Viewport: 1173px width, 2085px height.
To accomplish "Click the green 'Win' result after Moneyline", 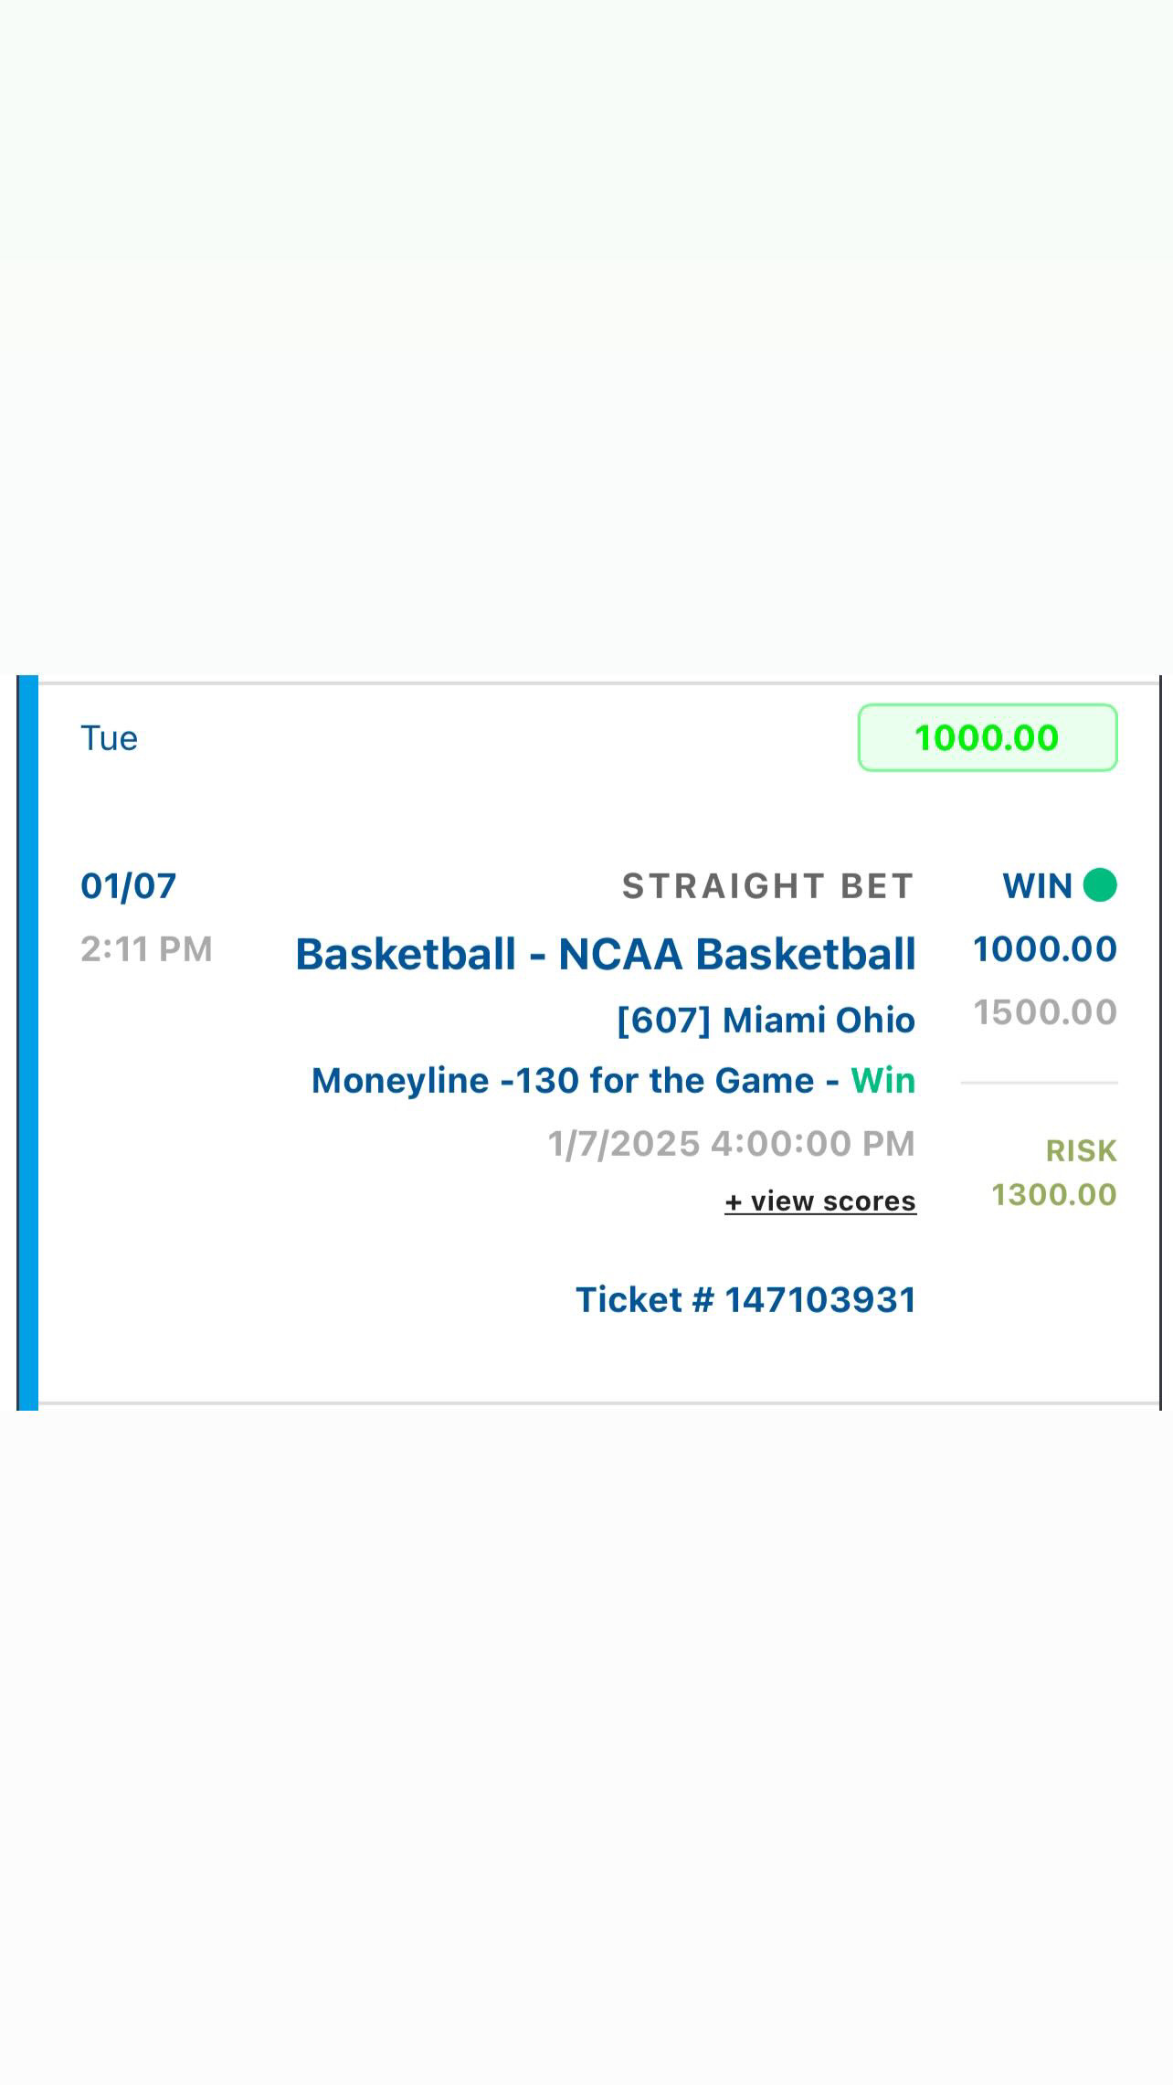I will 883,1081.
